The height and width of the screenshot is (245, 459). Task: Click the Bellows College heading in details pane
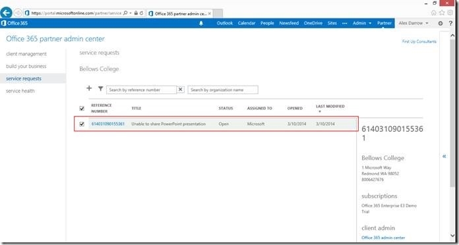coord(382,158)
